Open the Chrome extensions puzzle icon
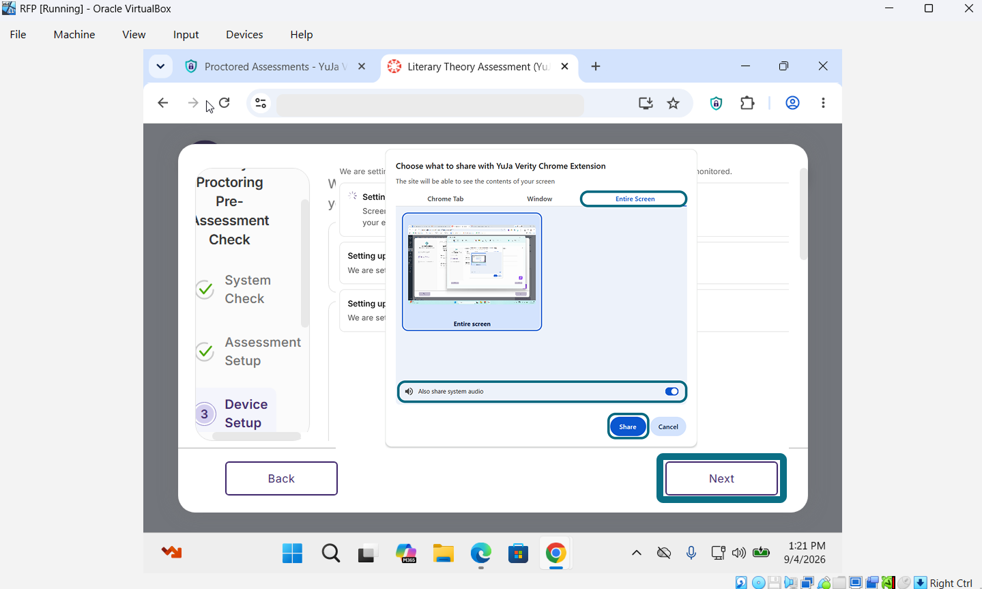The height and width of the screenshot is (589, 982). coord(747,103)
